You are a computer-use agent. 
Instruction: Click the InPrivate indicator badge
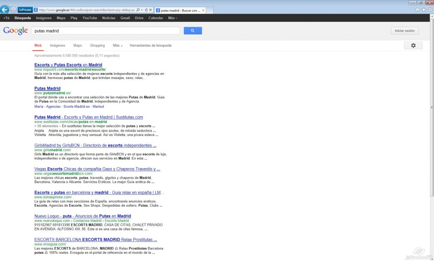point(25,10)
